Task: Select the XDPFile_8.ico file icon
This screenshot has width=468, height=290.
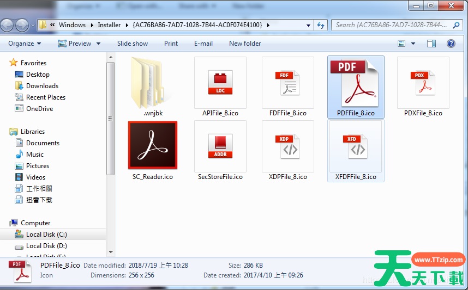Action: pos(287,146)
